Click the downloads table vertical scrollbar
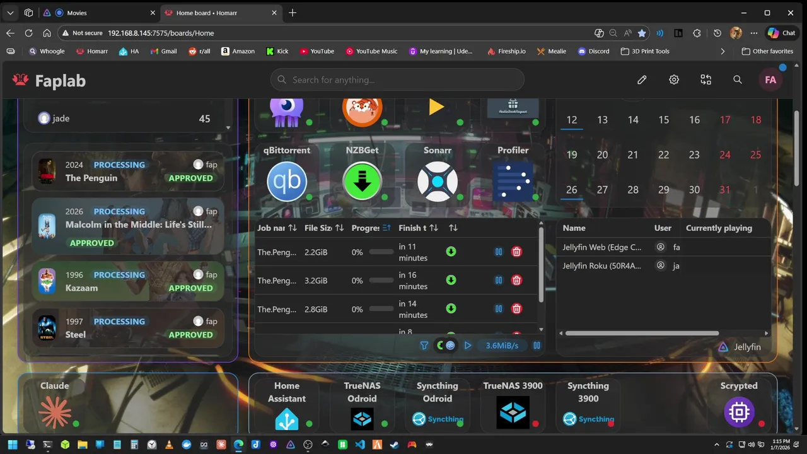Viewport: 807px width, 454px height. pos(541,264)
